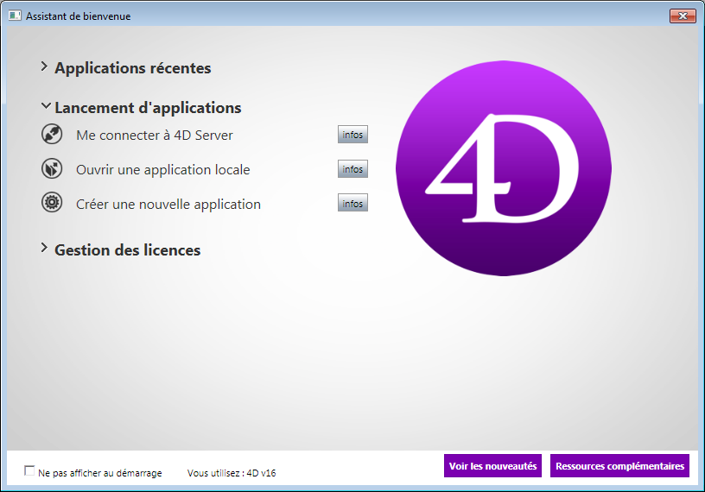
Task: Show infos for Me connecter à 4D Server
Action: point(352,135)
